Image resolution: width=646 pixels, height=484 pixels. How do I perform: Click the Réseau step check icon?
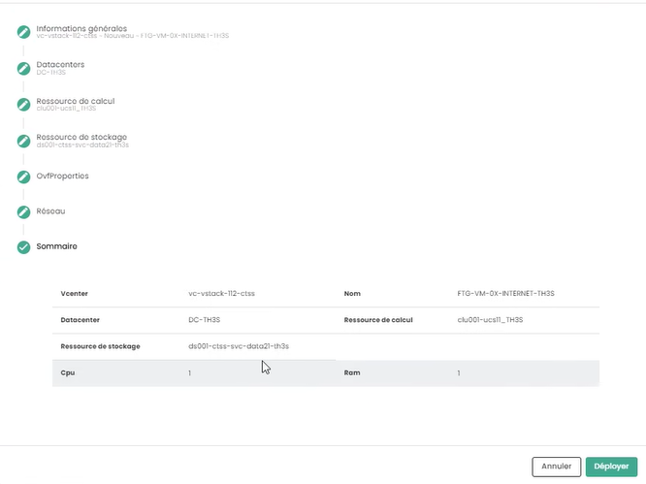tap(23, 210)
